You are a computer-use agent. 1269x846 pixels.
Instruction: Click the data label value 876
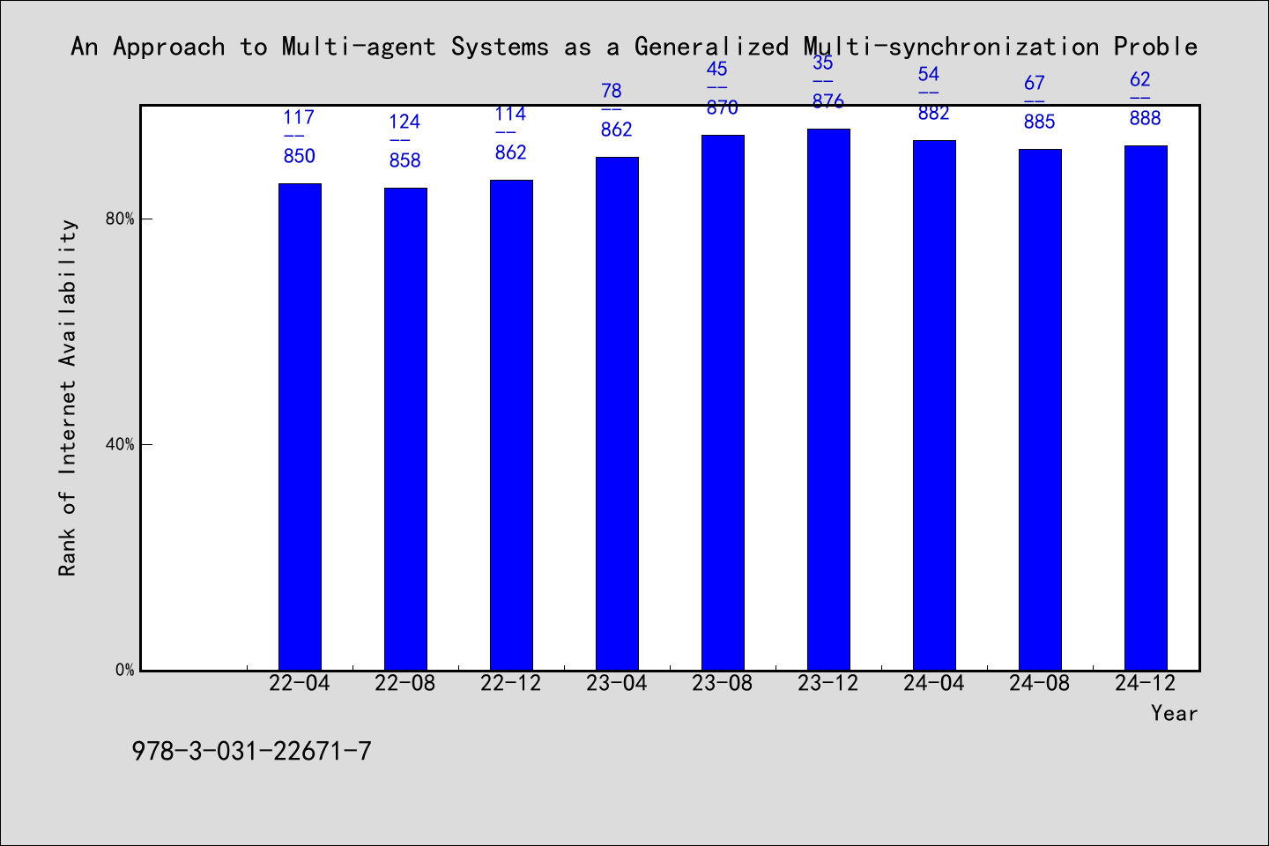point(828,101)
